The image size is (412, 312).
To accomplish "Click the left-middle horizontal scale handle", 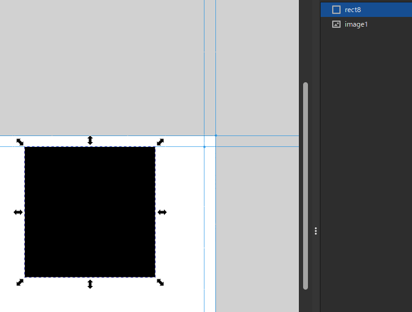I will click(x=18, y=212).
